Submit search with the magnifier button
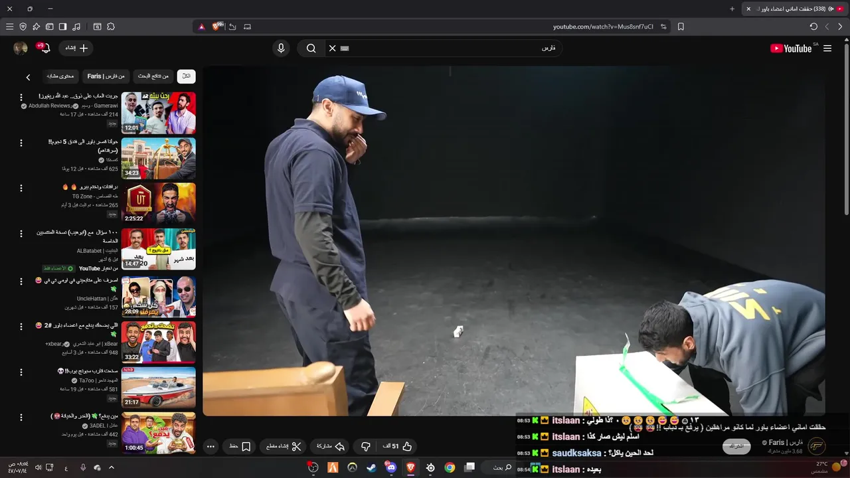The width and height of the screenshot is (850, 478). click(x=311, y=48)
